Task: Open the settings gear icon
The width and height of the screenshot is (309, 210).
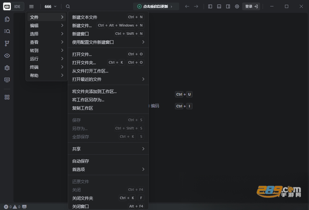Action: (237, 6)
